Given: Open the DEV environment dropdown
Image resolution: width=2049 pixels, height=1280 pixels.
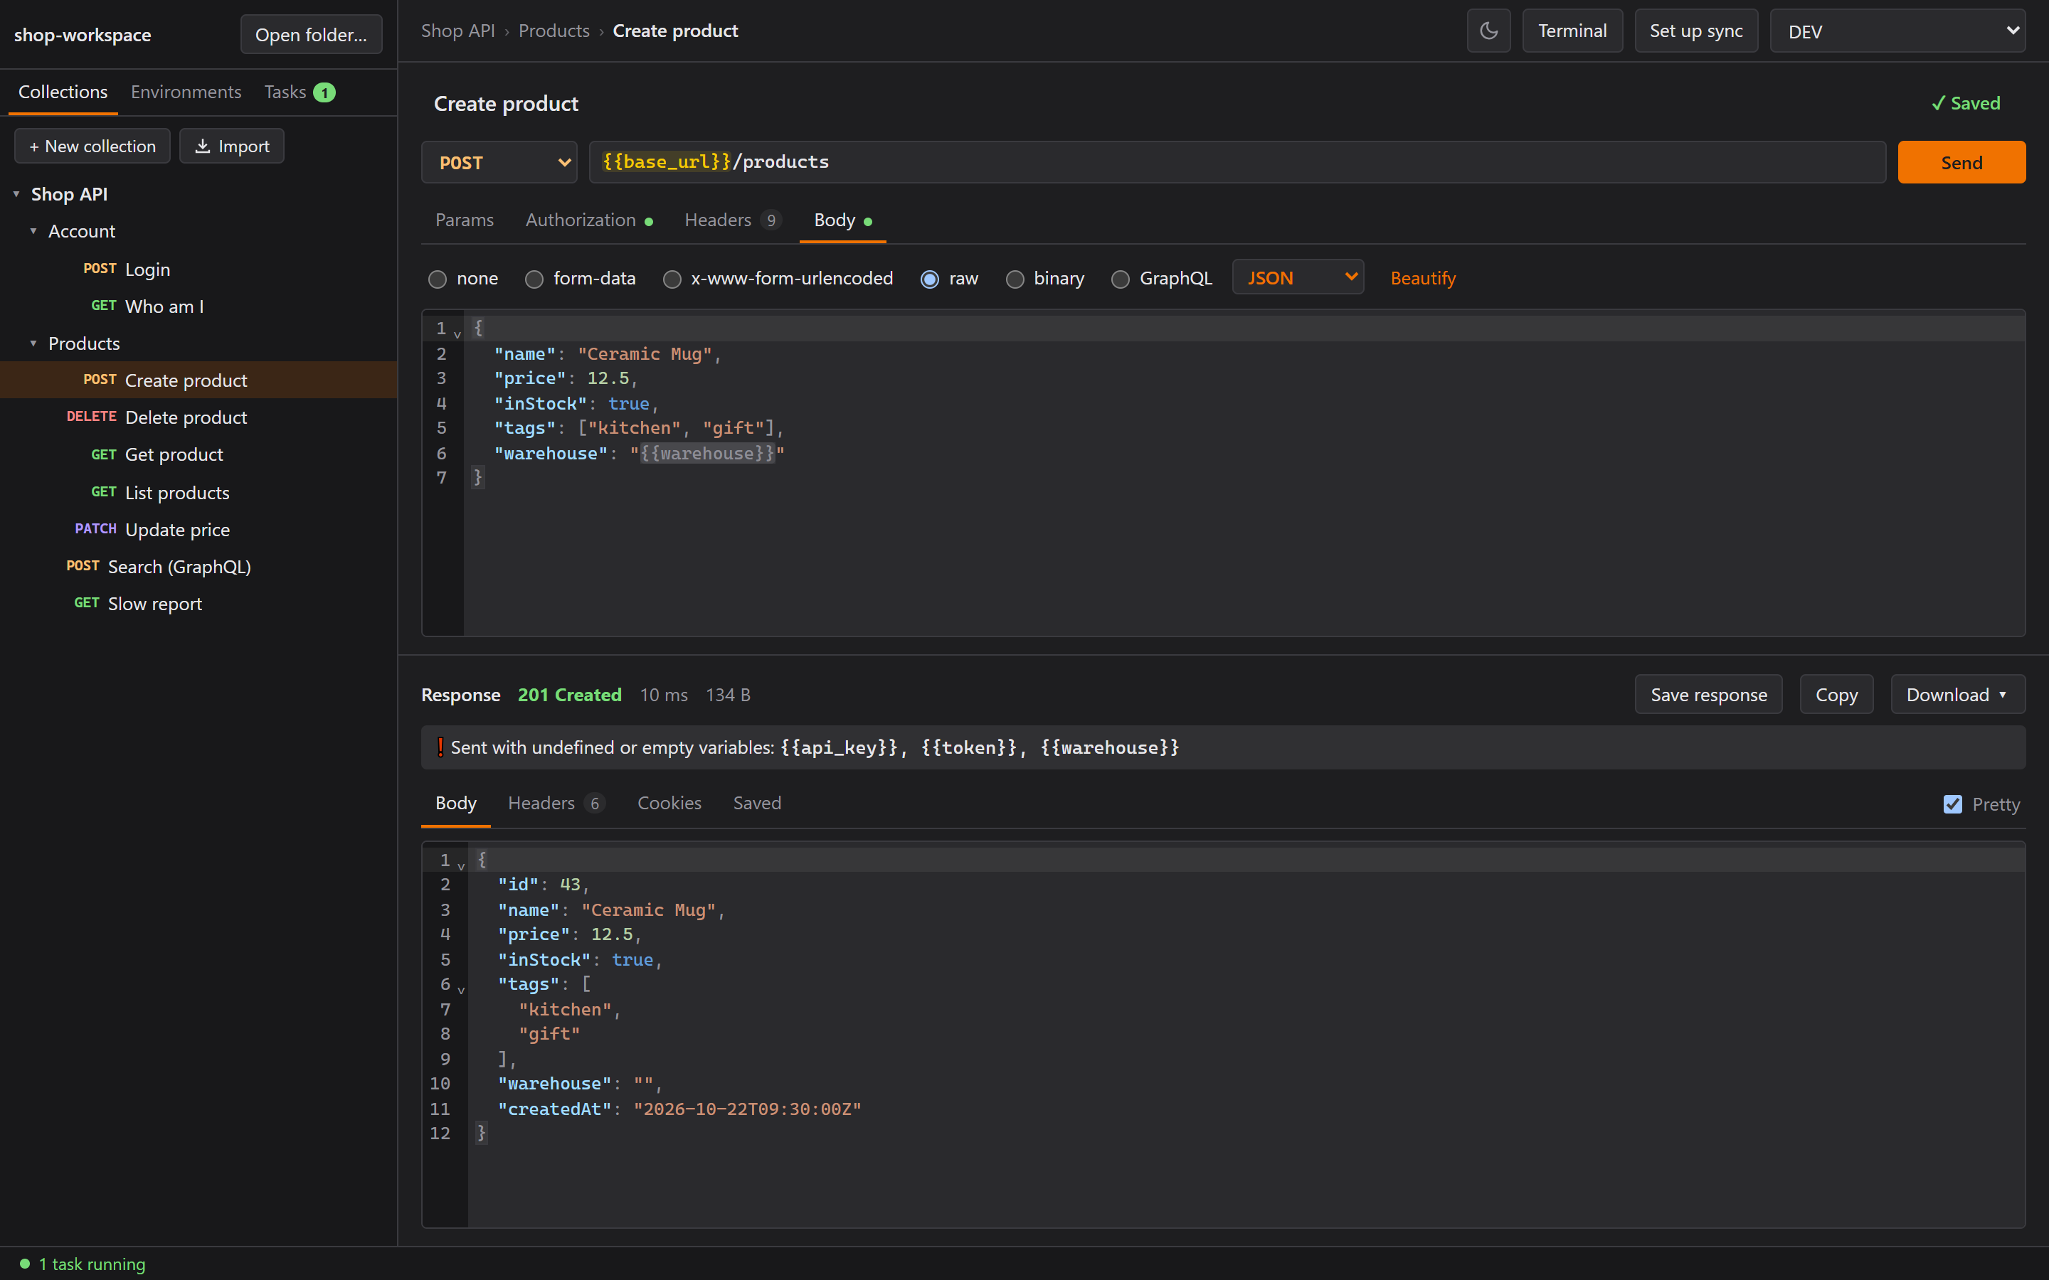Looking at the screenshot, I should click(1897, 31).
